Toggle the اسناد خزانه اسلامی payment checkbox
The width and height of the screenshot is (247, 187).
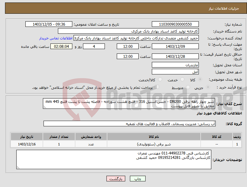coord(157,87)
